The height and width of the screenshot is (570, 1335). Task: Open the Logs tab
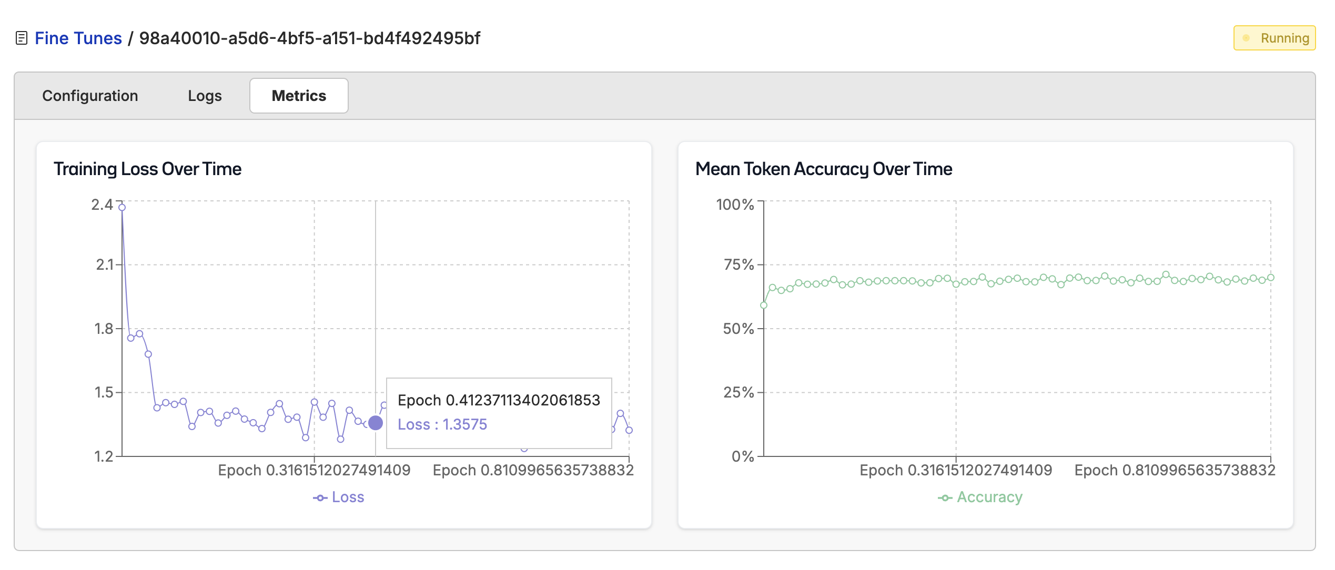[x=204, y=96]
